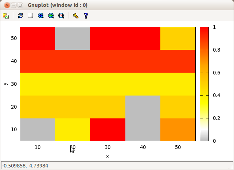Toggle the grid icon in the toolbar
Image resolution: width=234 pixels, height=170 pixels.
tap(31, 16)
